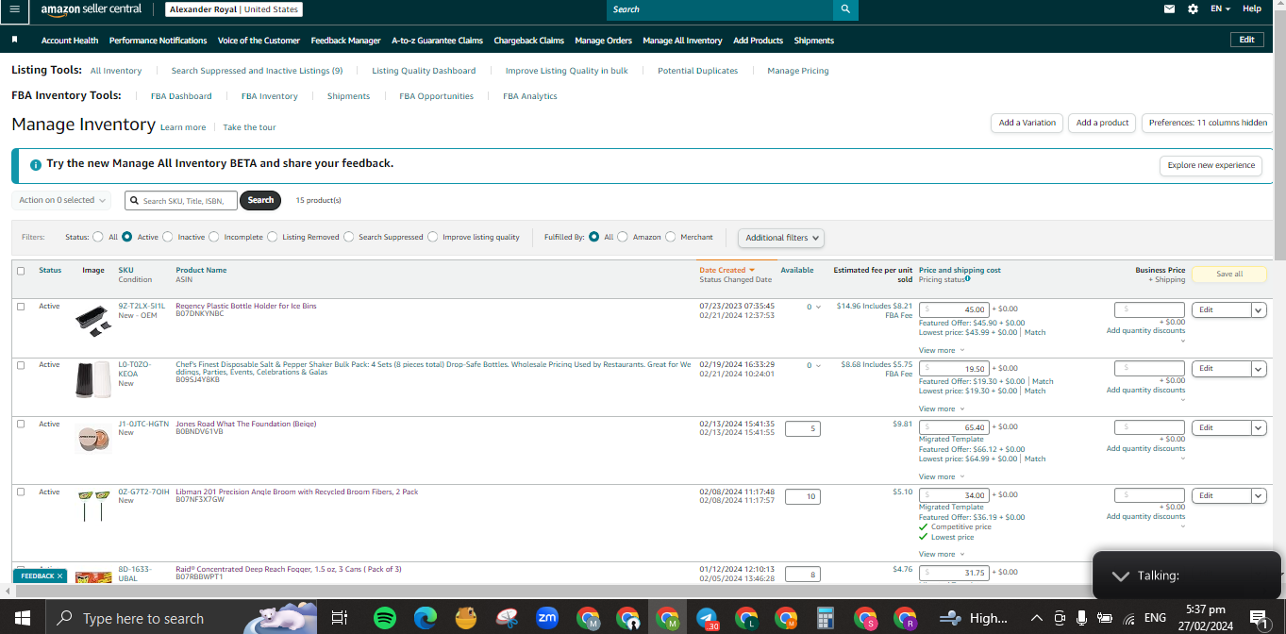Click Explore new experience button
This screenshot has height=634, width=1286.
pos(1211,165)
